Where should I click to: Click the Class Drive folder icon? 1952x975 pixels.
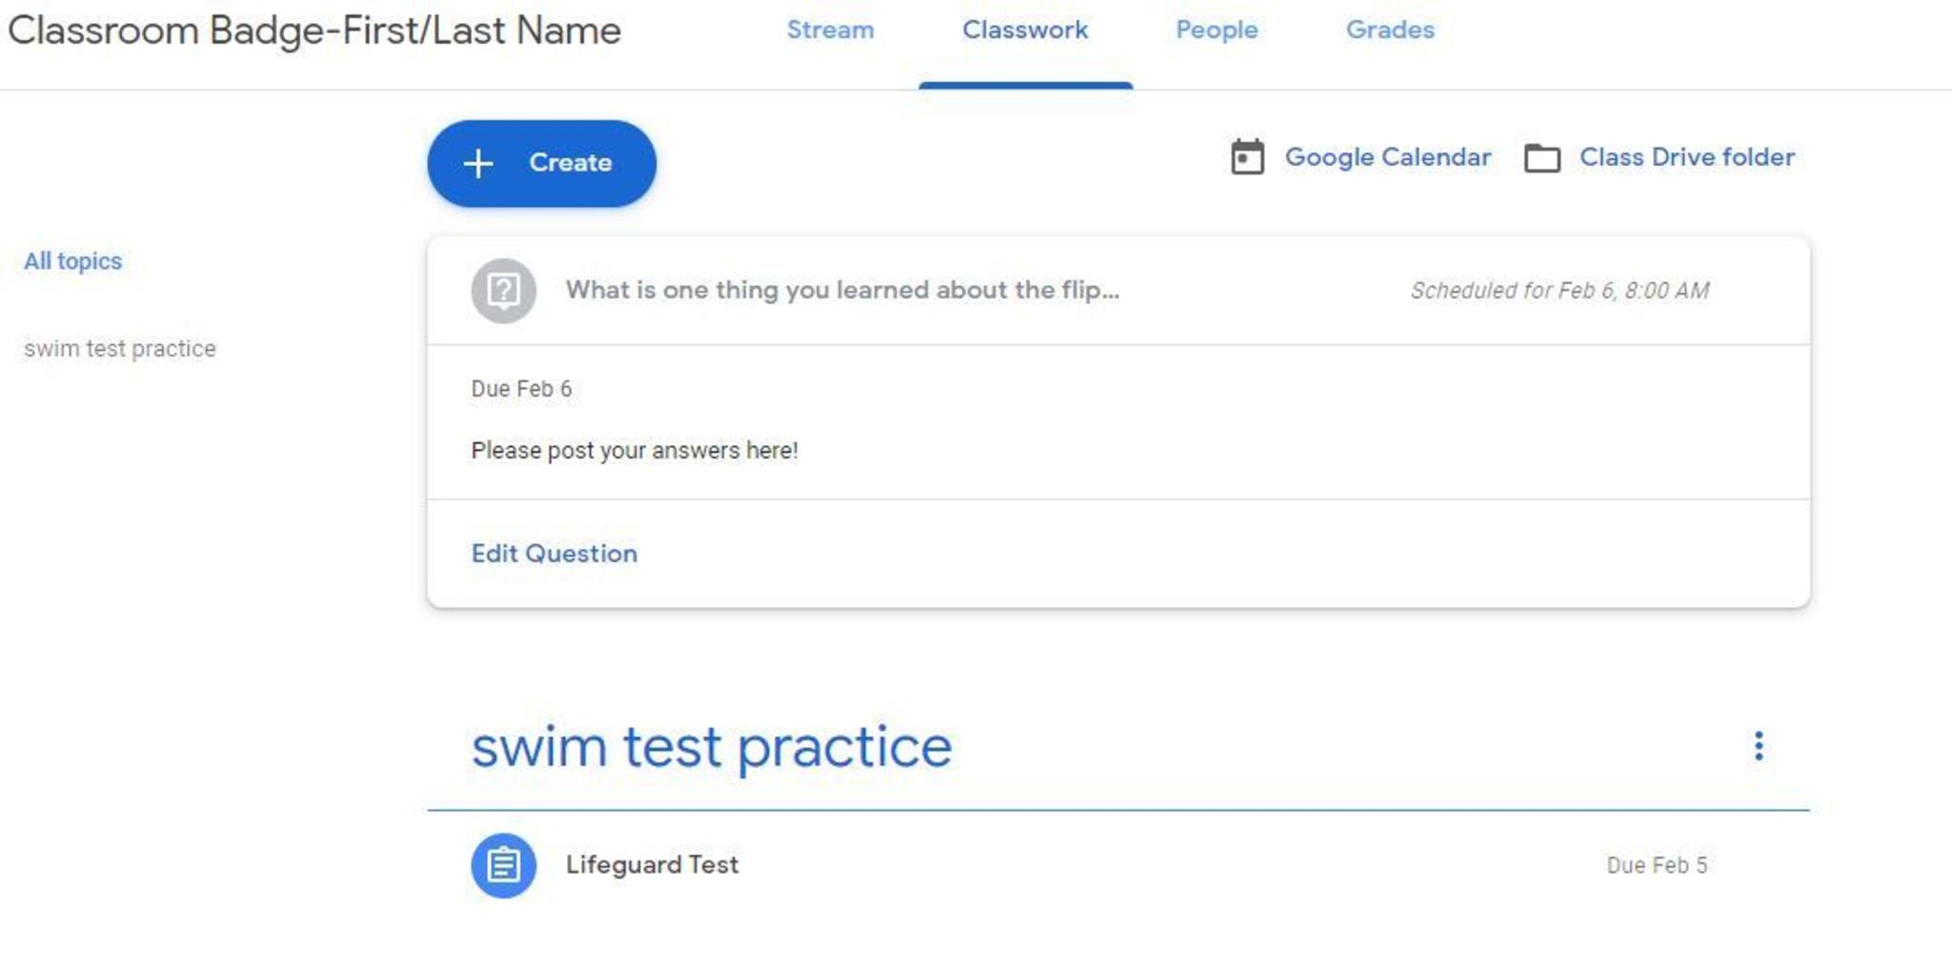(x=1541, y=158)
